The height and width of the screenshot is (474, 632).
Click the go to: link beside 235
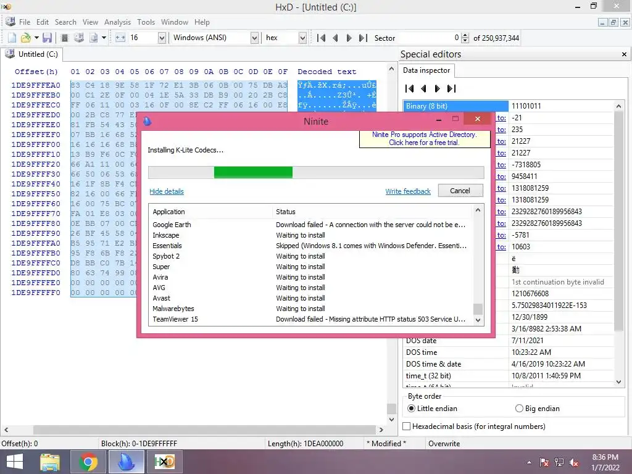(501, 130)
